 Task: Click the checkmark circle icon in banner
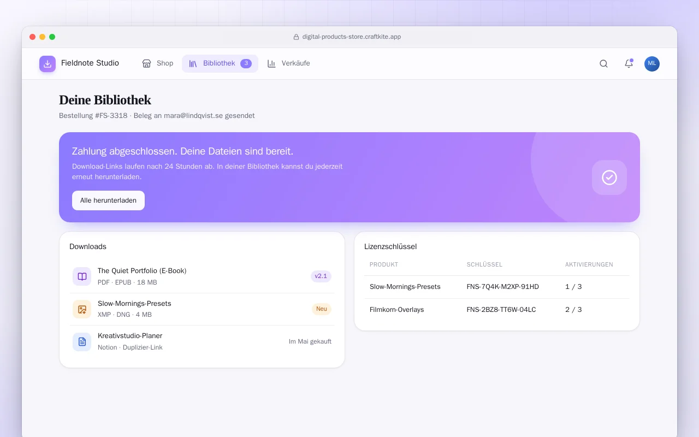click(609, 178)
